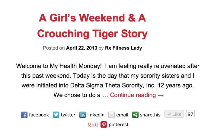The width and height of the screenshot is (214, 137).
Task: Click the twitter text label
Action: 68,115
